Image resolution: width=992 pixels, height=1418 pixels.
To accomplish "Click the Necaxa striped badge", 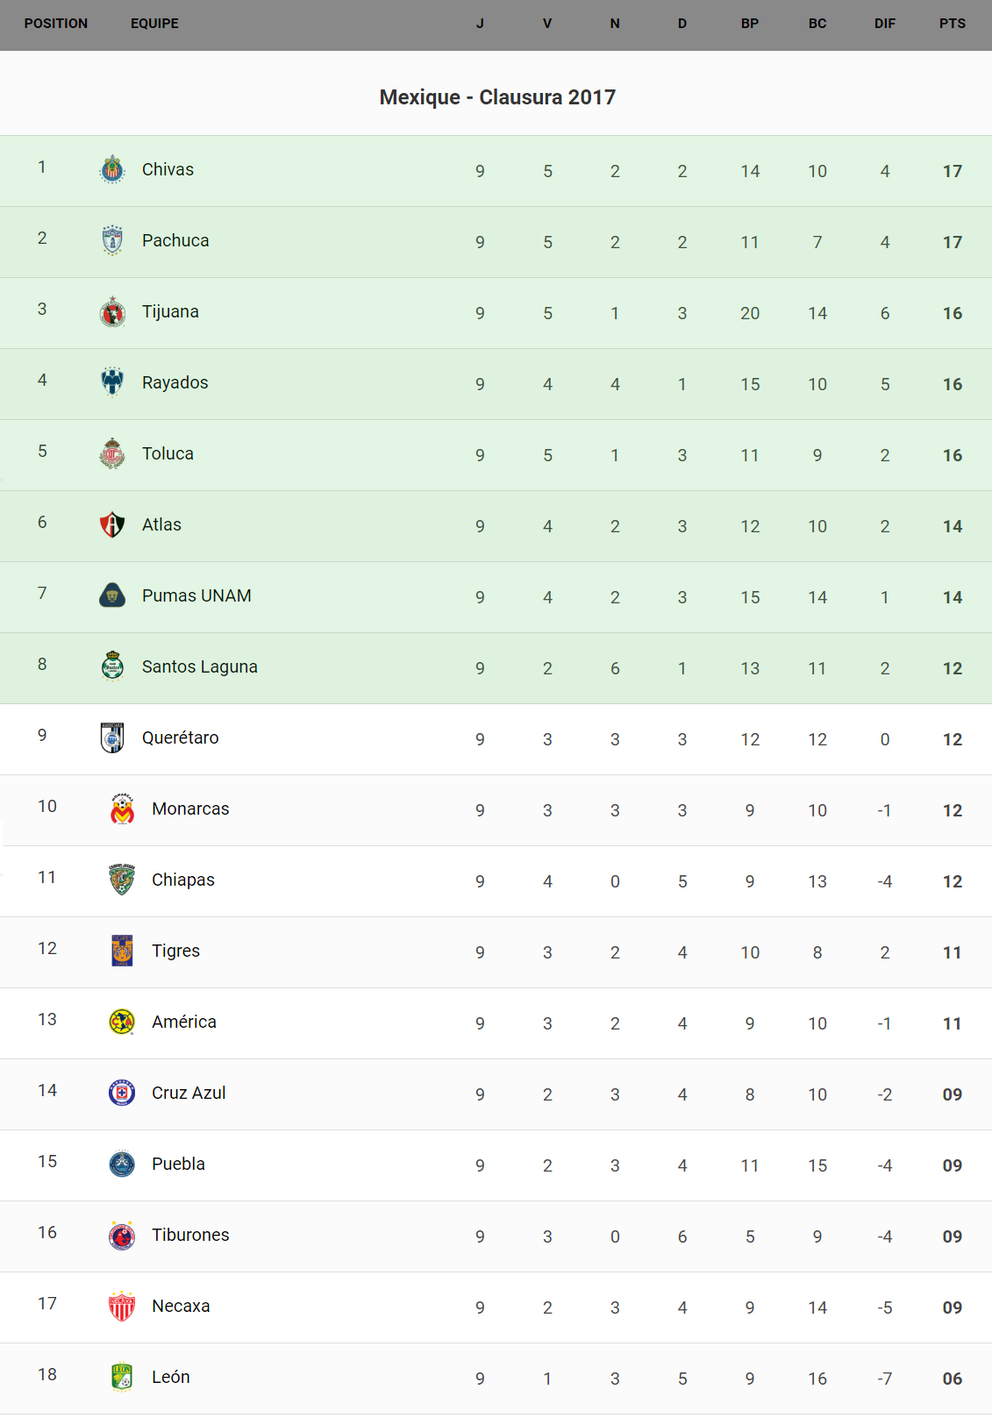I will coord(122,1306).
